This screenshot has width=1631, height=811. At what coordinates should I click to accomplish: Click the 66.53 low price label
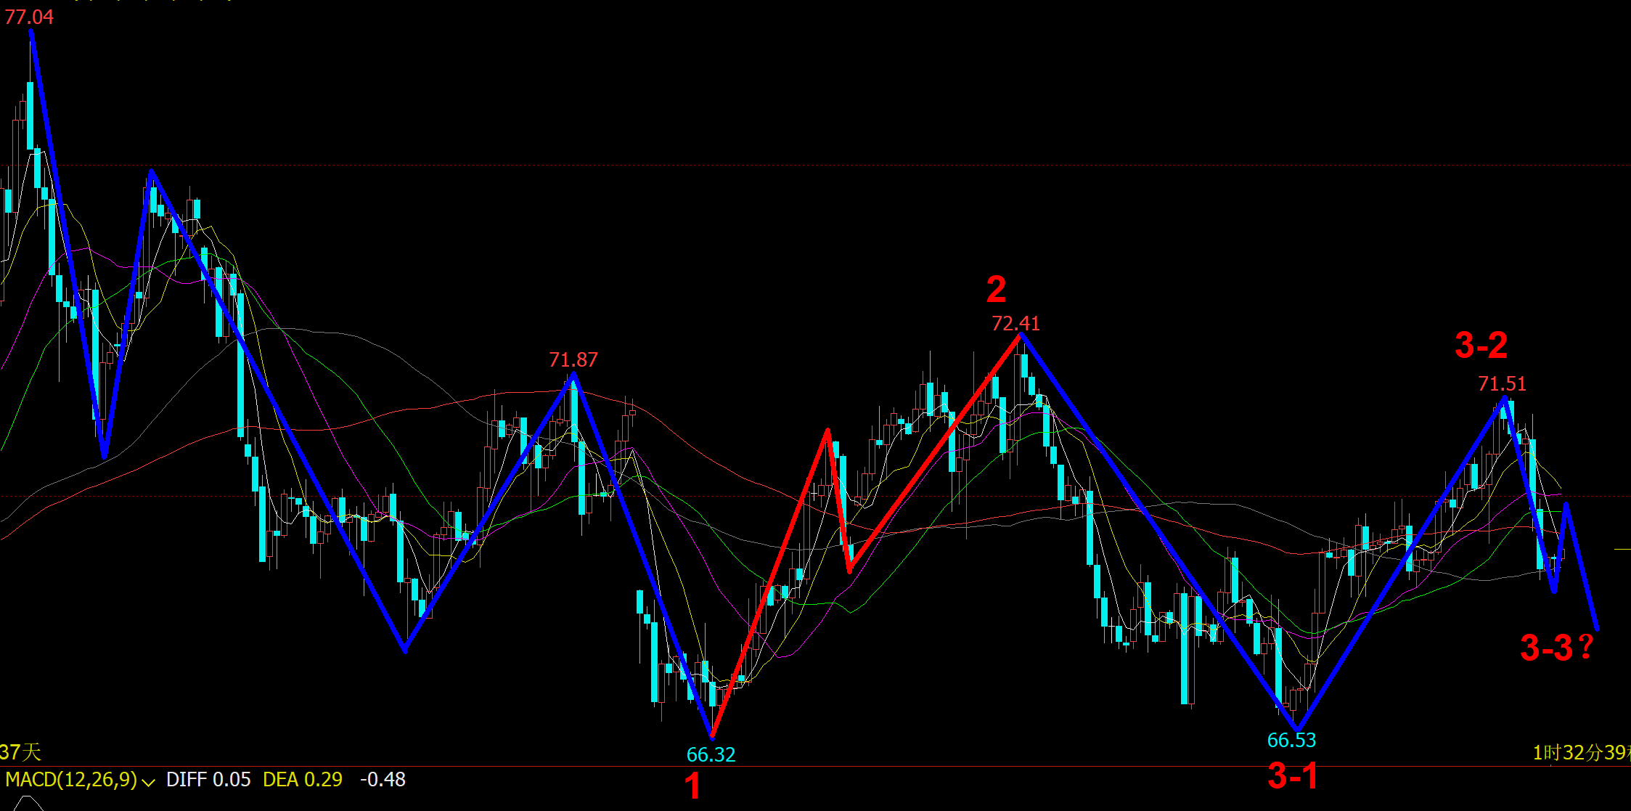pos(1291,741)
